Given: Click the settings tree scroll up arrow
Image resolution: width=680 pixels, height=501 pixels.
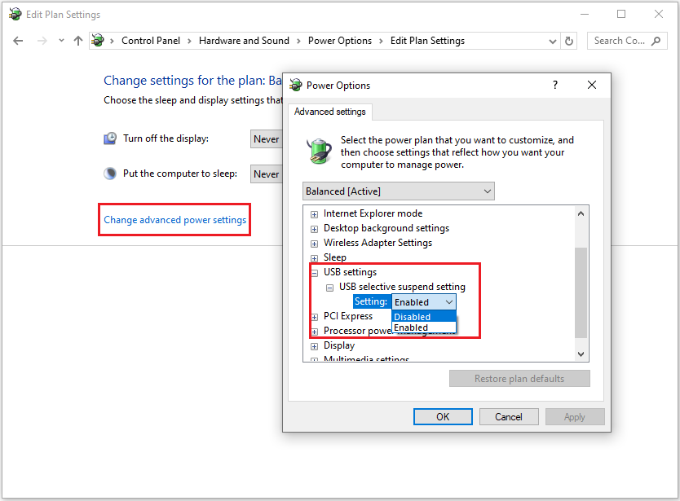Looking at the screenshot, I should [x=581, y=213].
